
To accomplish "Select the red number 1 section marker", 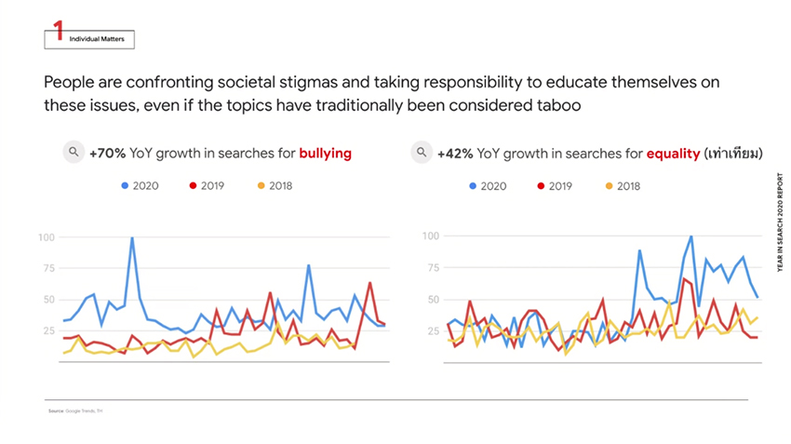I will [59, 32].
